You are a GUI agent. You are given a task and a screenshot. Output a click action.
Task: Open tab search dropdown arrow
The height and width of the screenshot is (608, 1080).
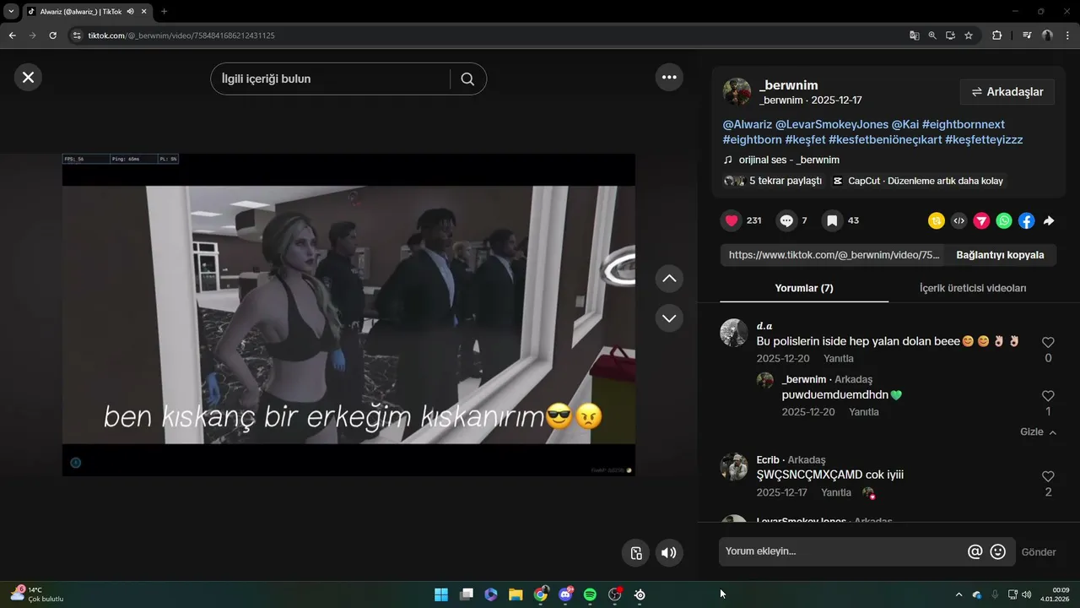click(11, 11)
